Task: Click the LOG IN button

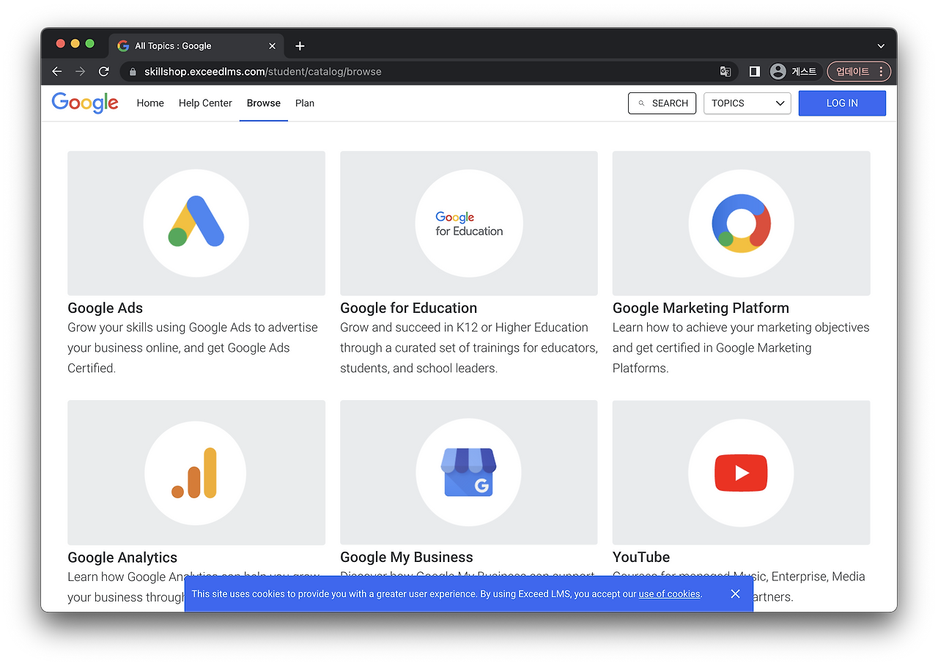Action: [842, 103]
